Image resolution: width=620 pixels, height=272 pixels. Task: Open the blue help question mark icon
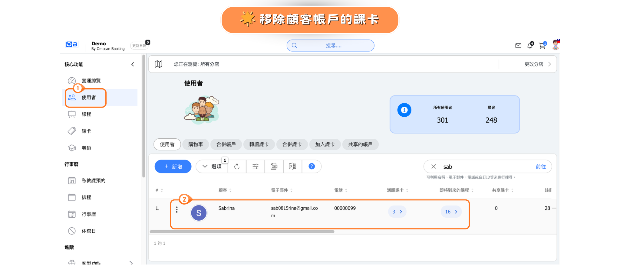pos(312,167)
